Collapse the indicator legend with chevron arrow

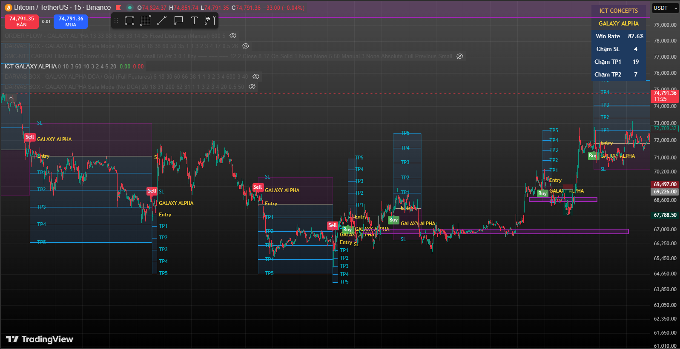coord(11,98)
